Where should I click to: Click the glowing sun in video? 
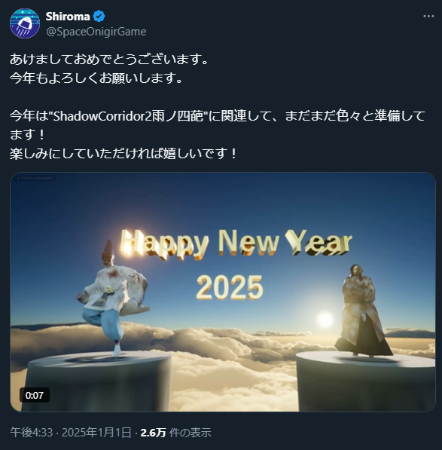pyautogui.click(x=325, y=319)
